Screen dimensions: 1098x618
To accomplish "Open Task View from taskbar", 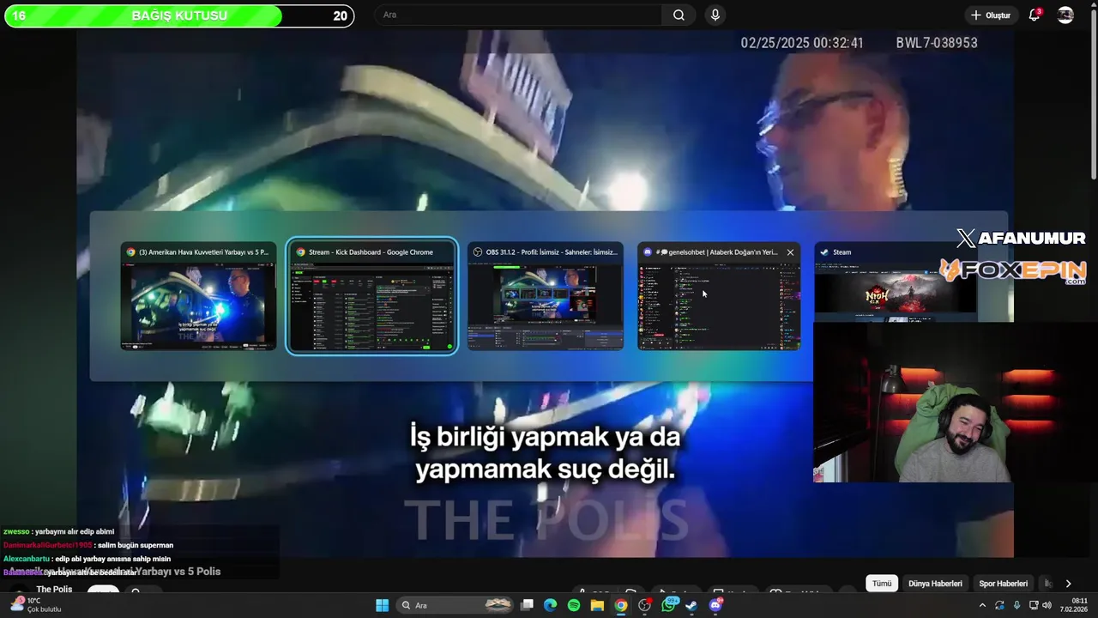I will (527, 605).
